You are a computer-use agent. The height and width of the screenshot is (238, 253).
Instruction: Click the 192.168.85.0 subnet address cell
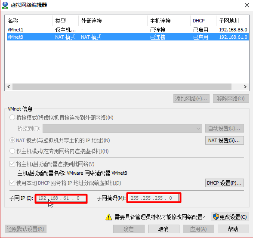pyautogui.click(x=233, y=30)
